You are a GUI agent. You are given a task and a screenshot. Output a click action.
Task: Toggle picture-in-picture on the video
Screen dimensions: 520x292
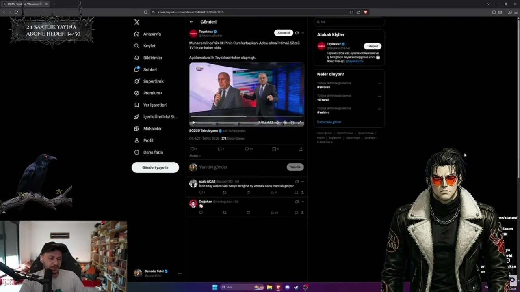click(x=292, y=122)
